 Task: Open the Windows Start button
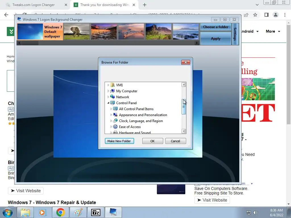8,212
